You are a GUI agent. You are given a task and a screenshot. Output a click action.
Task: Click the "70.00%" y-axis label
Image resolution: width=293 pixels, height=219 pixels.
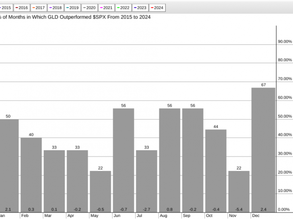(x=285, y=79)
